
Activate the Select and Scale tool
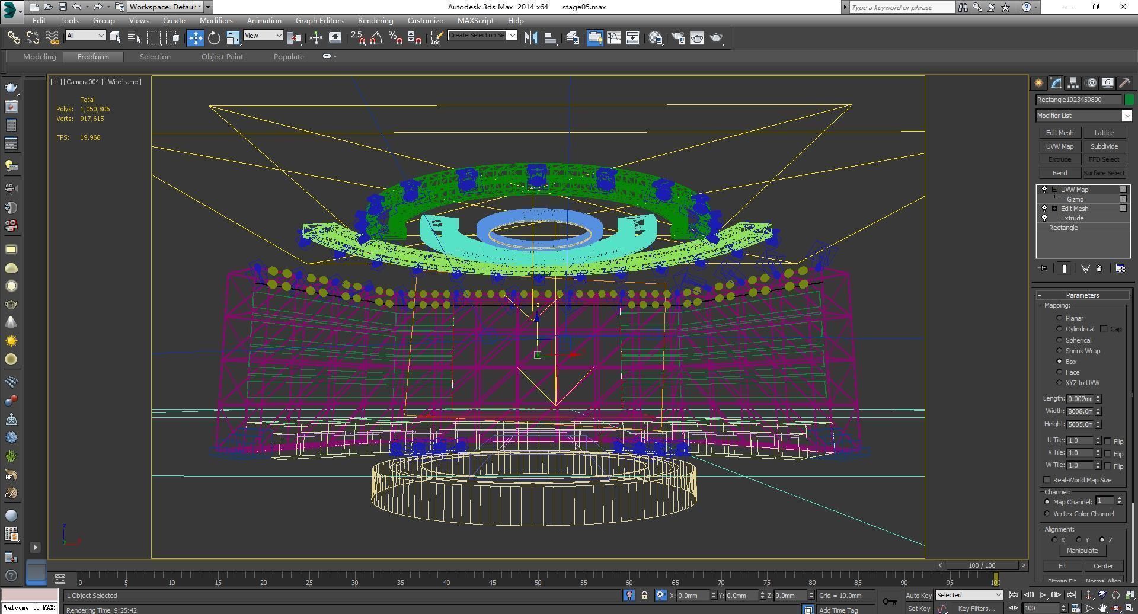pos(233,38)
